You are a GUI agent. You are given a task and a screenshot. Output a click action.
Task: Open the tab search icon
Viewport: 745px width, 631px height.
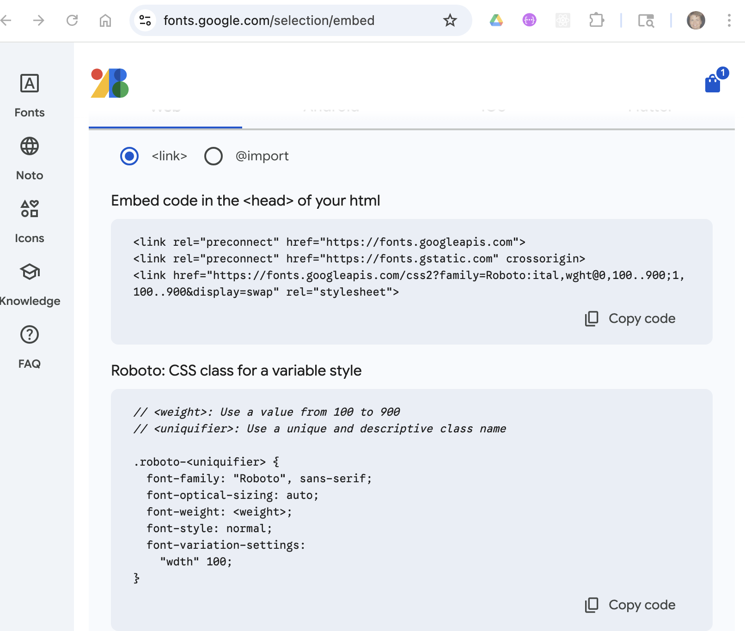tap(646, 20)
